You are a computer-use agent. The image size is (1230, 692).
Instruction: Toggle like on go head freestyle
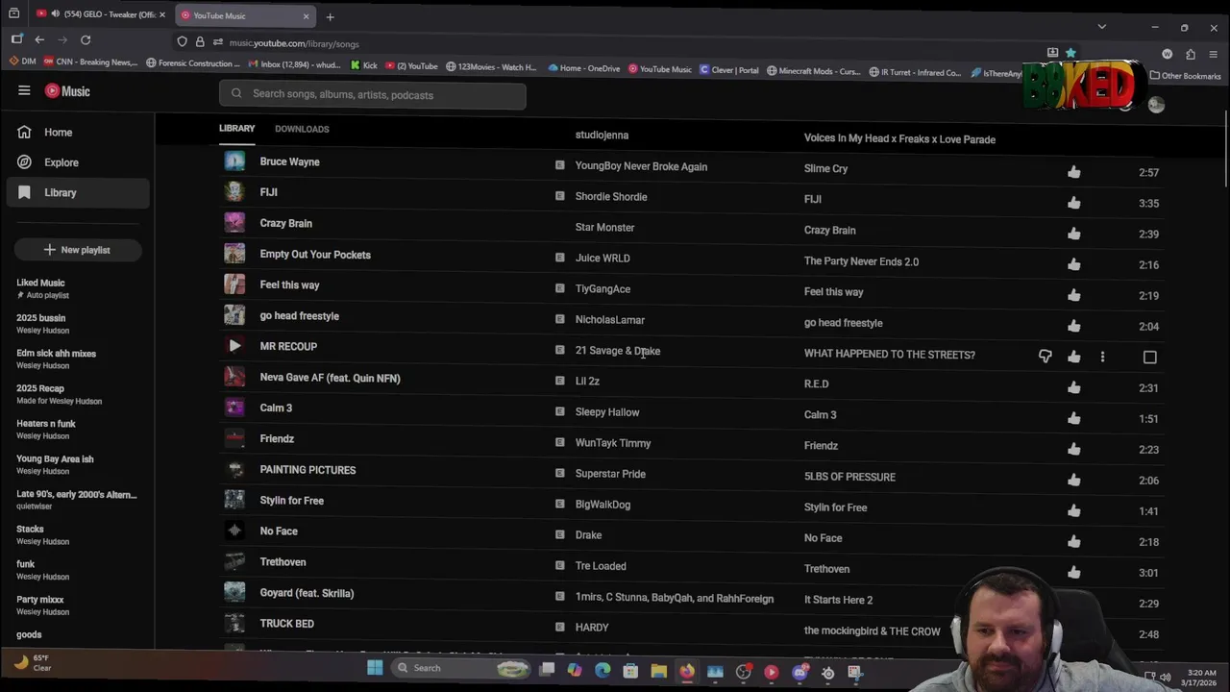pyautogui.click(x=1073, y=326)
